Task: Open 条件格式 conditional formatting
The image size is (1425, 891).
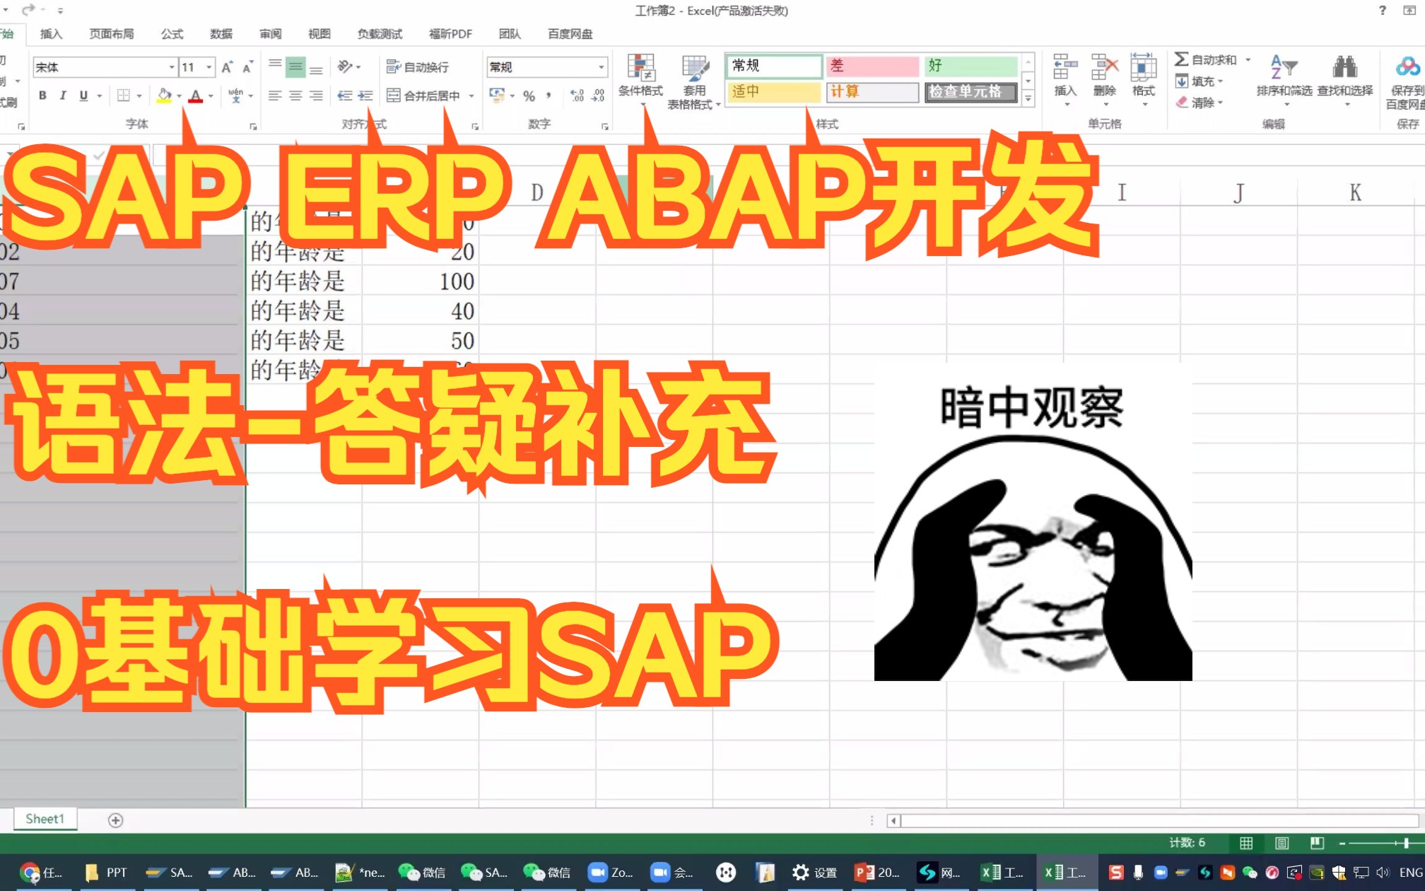Action: coord(641,79)
